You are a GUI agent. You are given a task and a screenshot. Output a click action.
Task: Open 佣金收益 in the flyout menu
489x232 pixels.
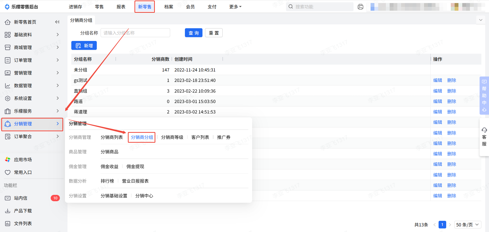(x=110, y=167)
